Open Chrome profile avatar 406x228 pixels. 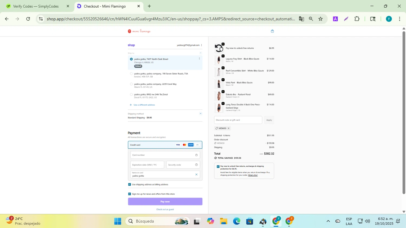click(x=389, y=19)
